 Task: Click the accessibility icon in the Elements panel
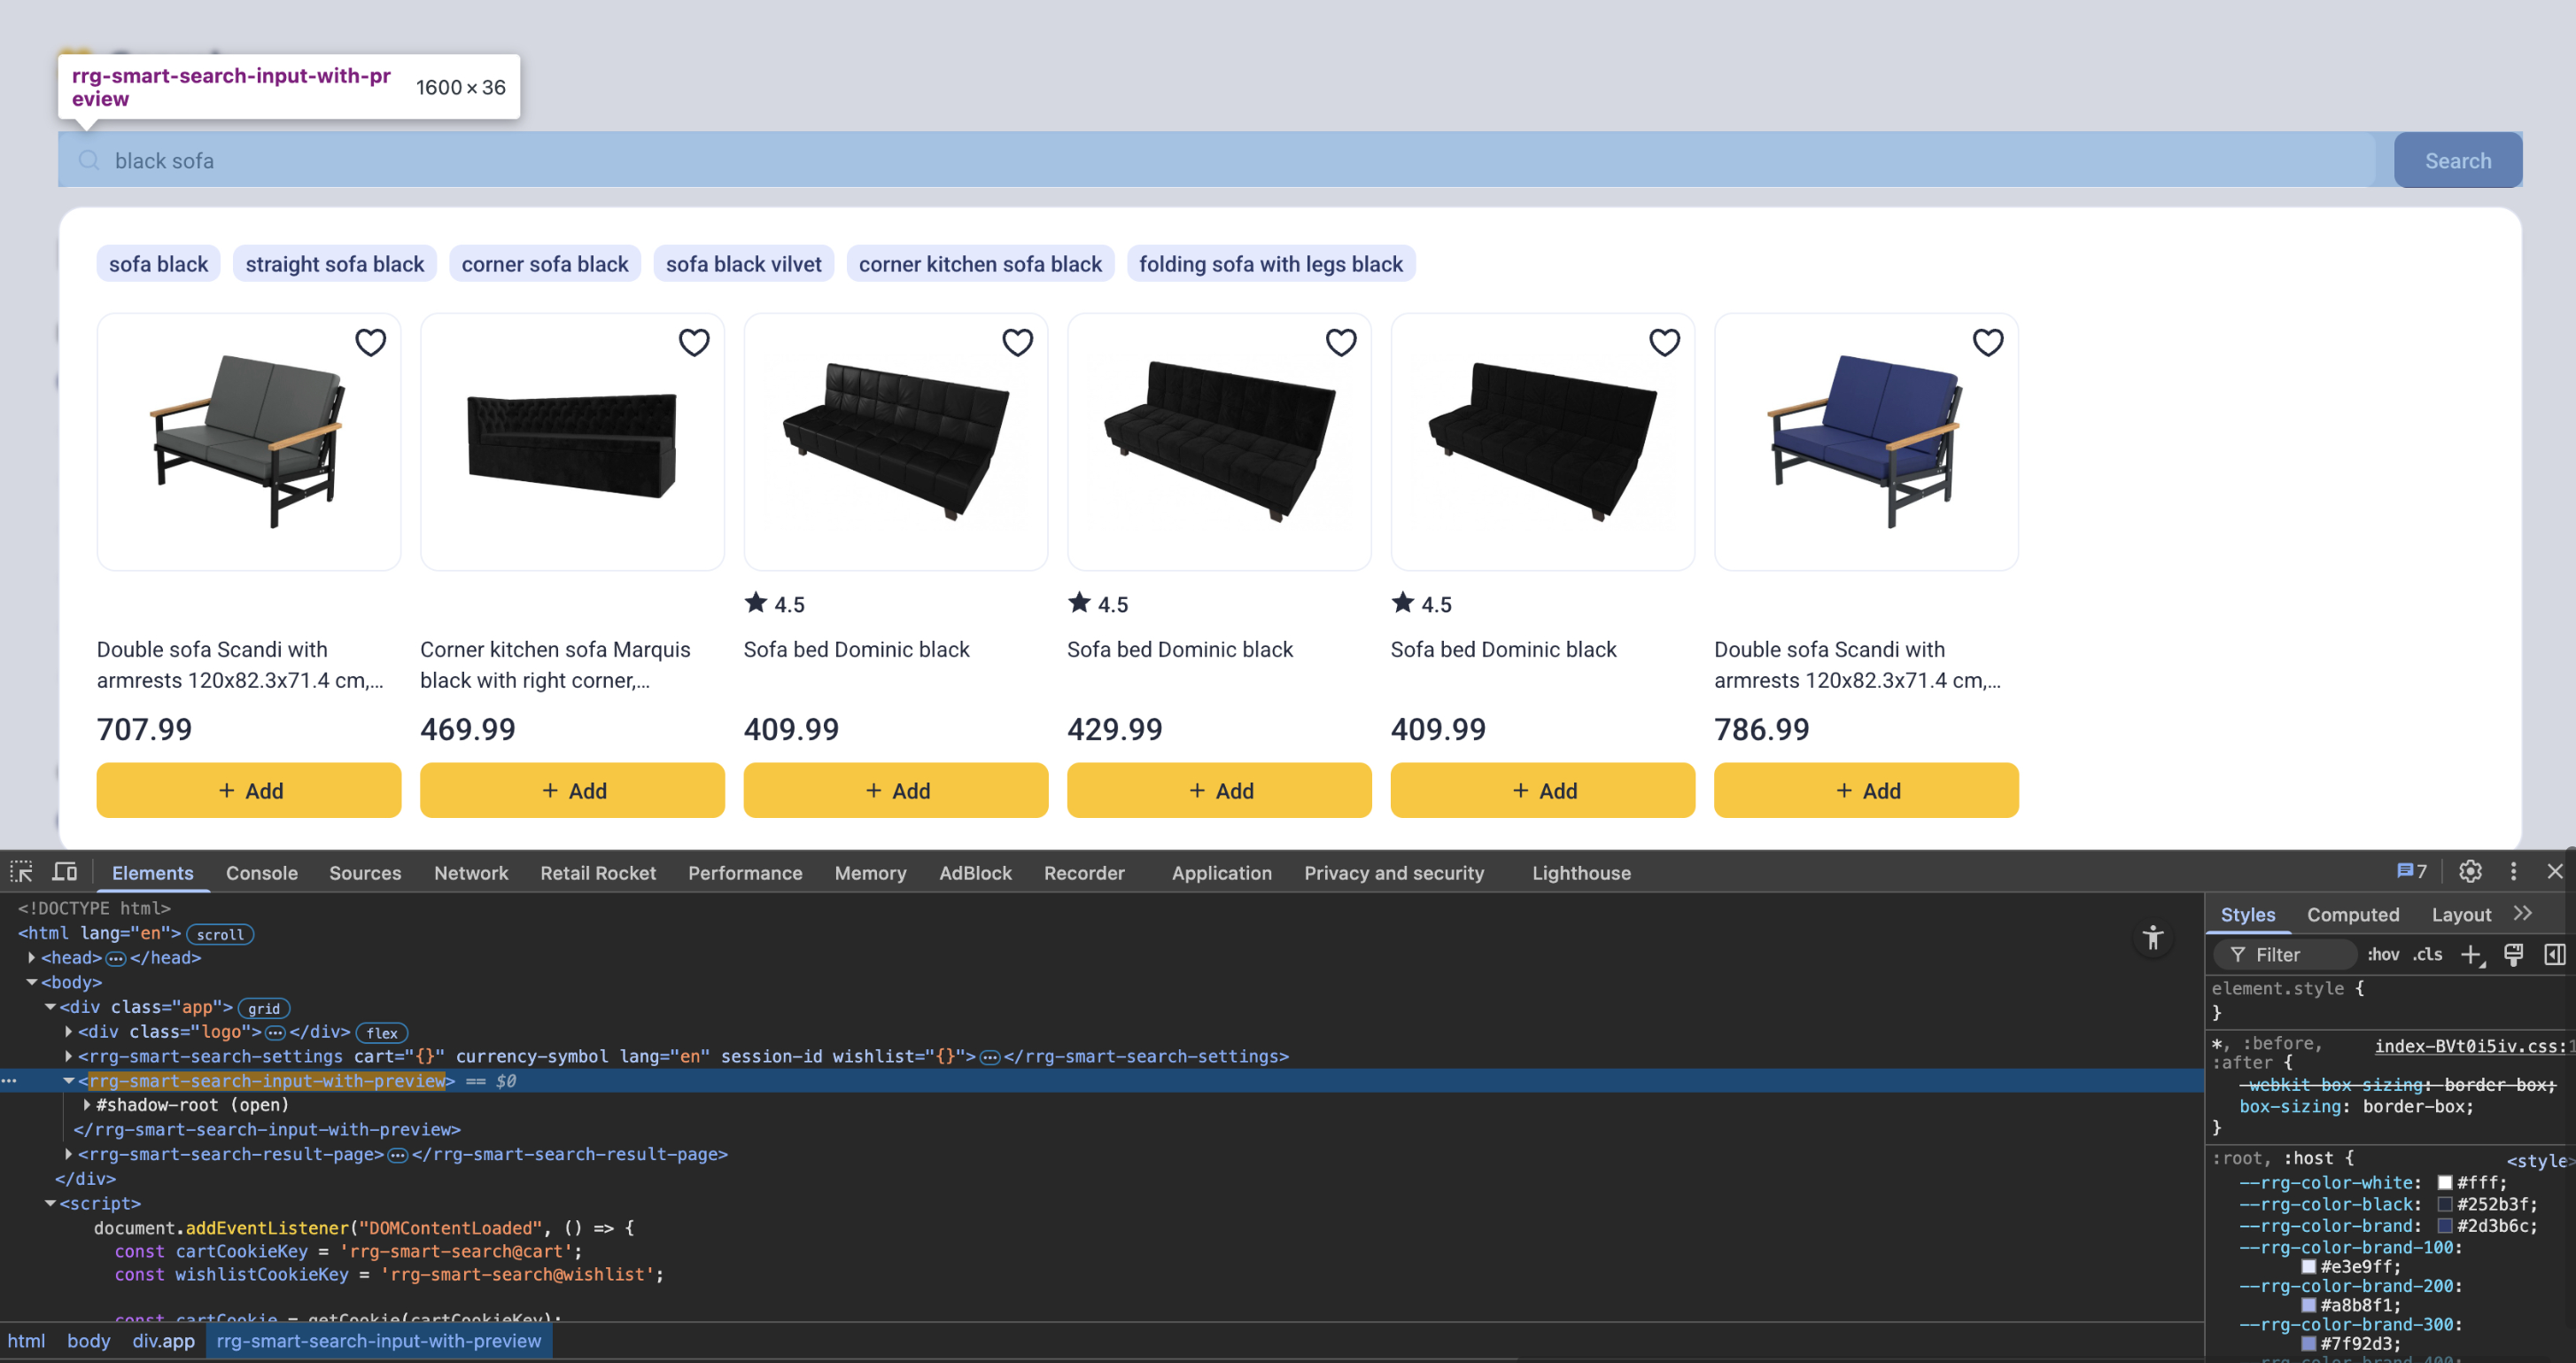2153,939
